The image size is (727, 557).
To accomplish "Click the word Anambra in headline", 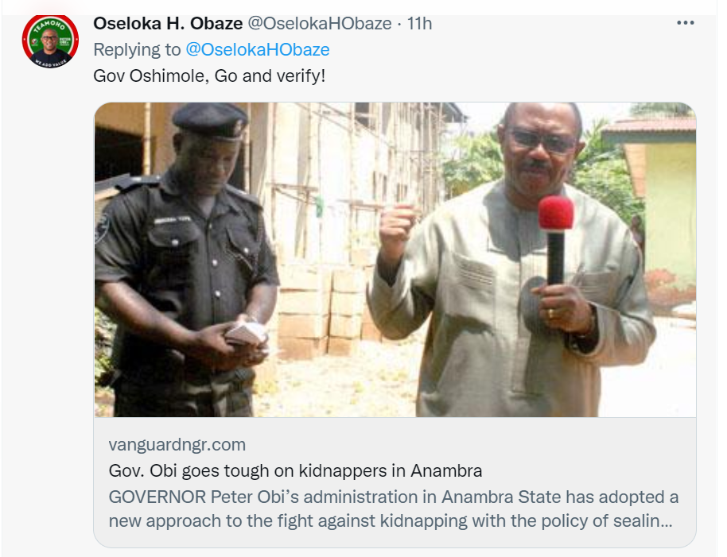I will pos(446,471).
